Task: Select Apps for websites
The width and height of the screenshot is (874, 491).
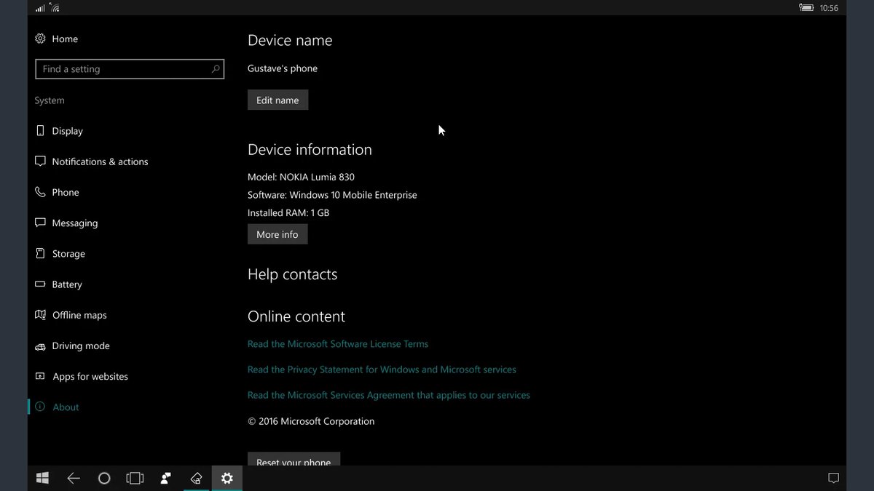Action: coord(90,377)
